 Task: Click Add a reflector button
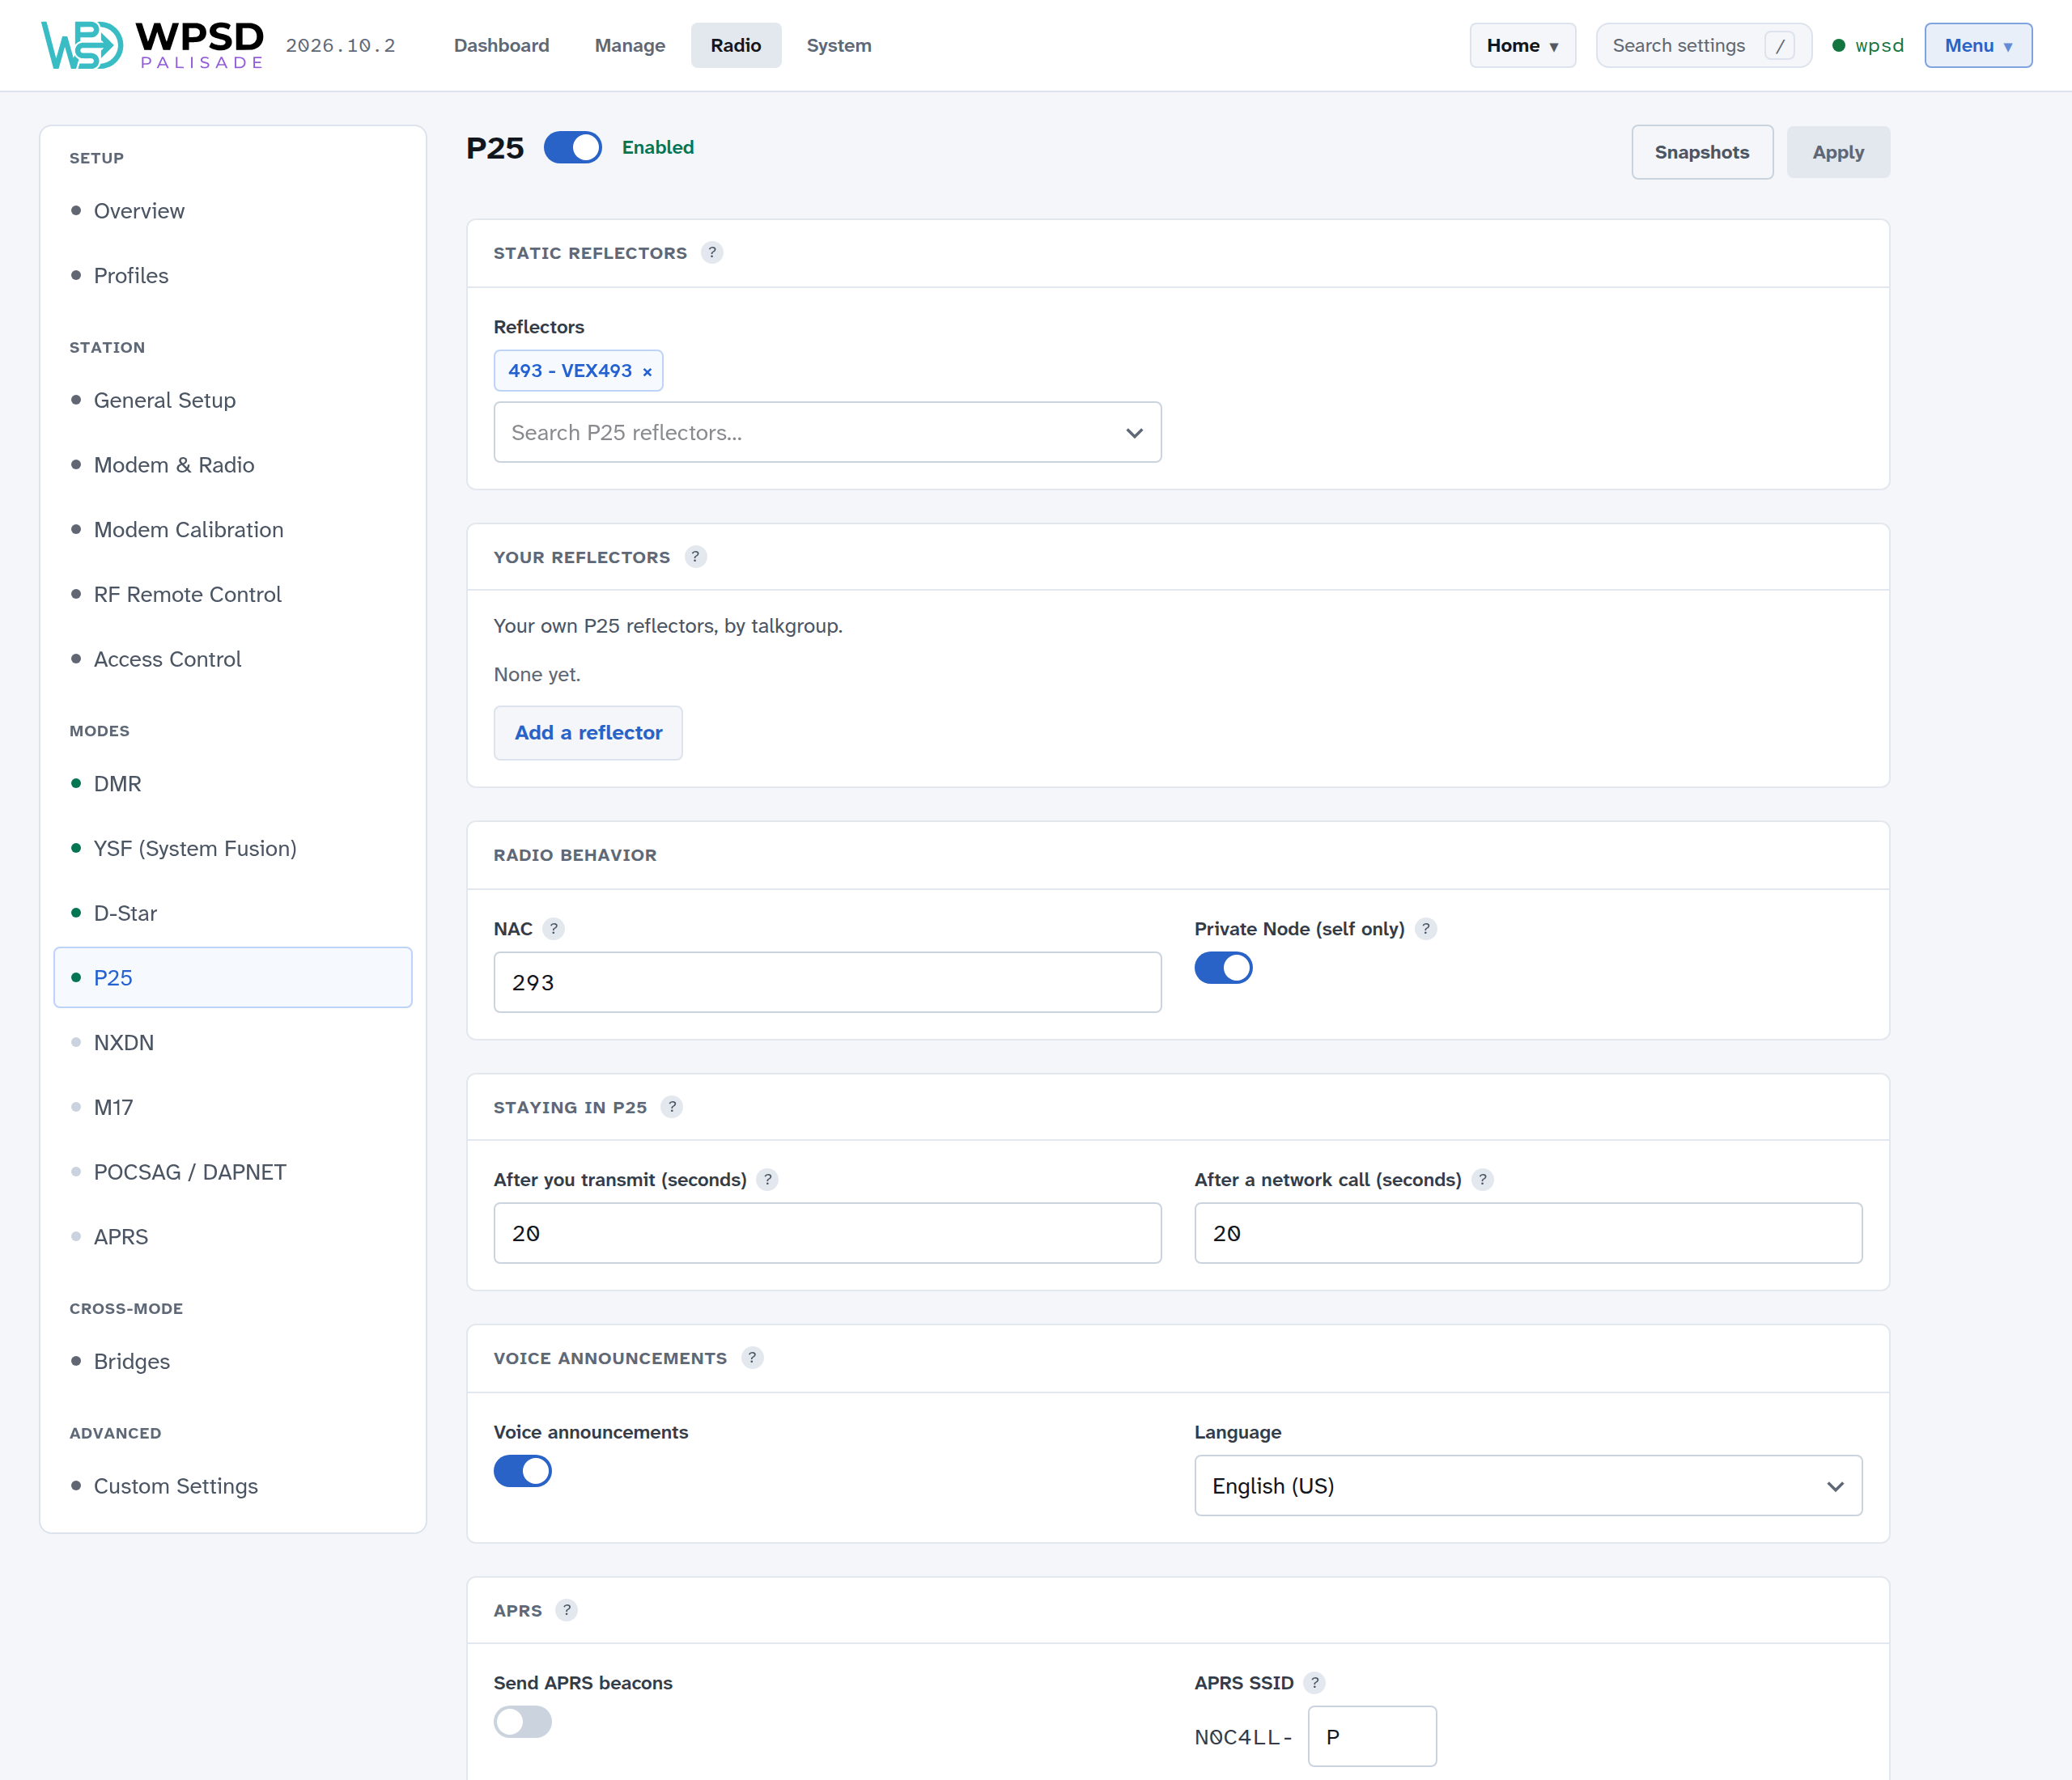[x=588, y=732]
